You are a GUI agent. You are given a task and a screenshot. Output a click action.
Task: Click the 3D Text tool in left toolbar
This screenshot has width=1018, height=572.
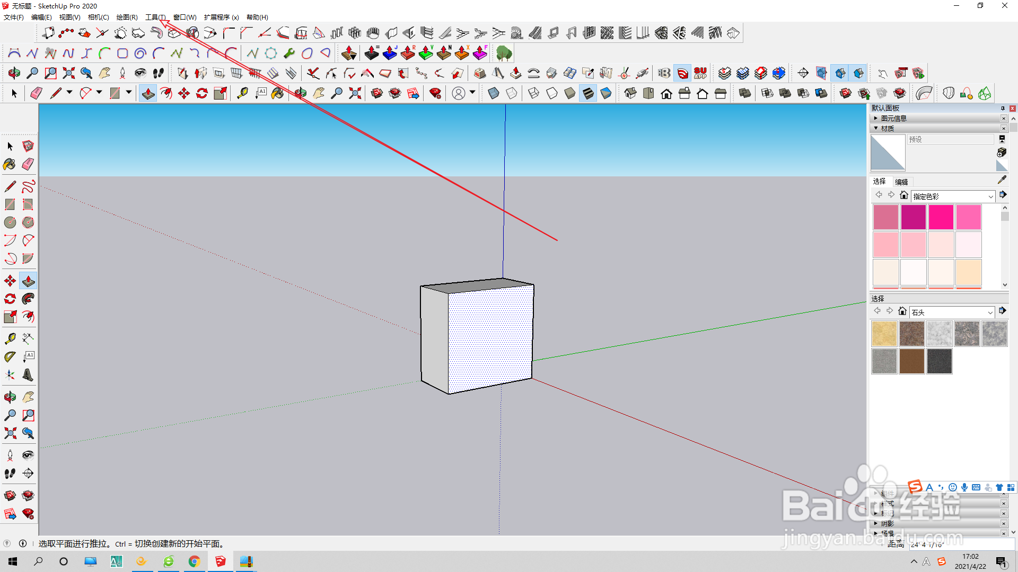tap(28, 375)
